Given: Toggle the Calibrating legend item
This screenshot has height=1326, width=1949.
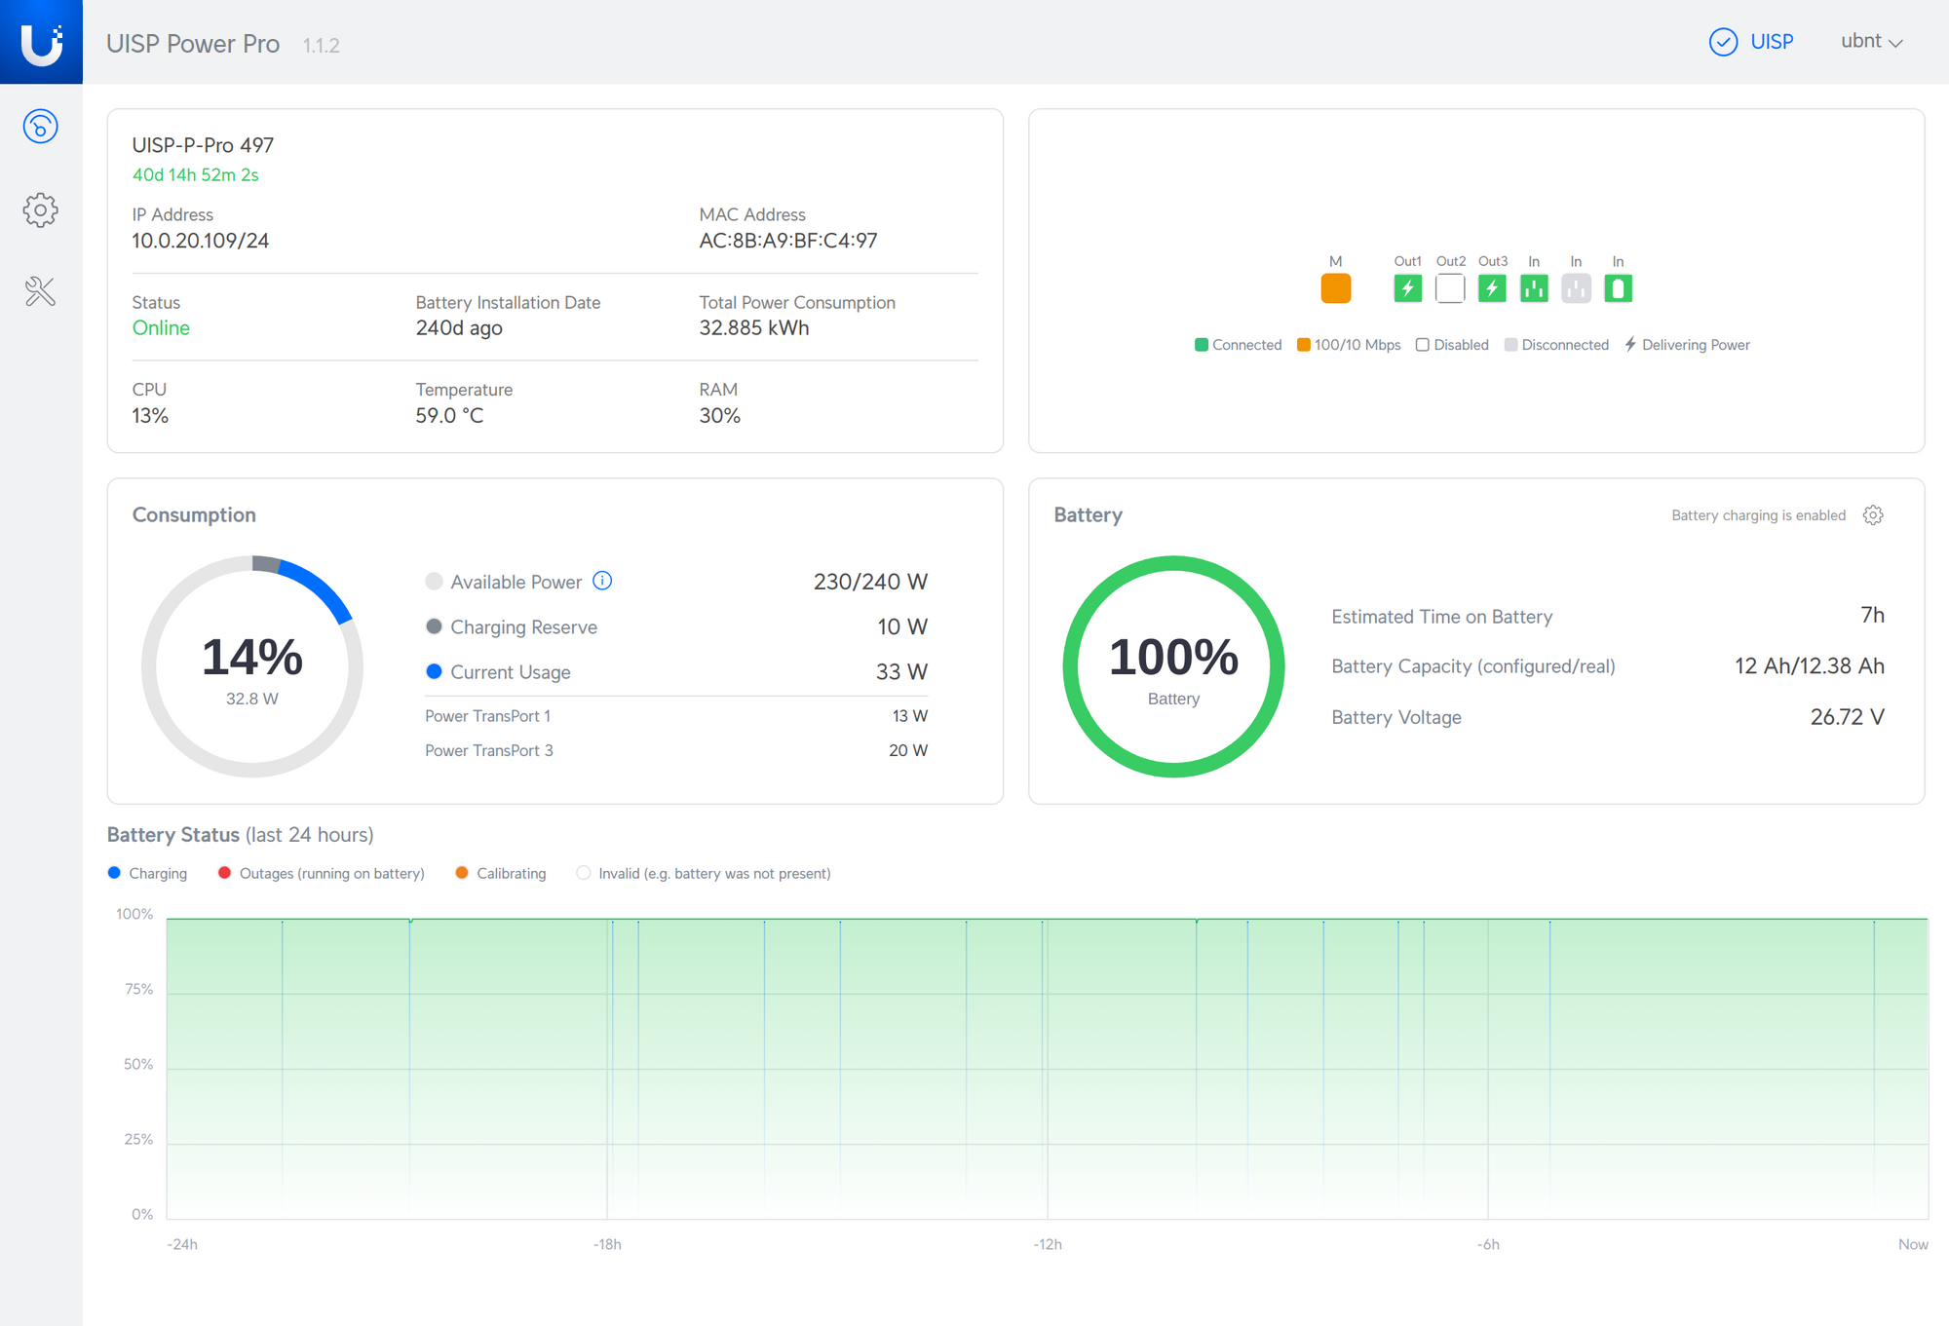Looking at the screenshot, I should [501, 873].
